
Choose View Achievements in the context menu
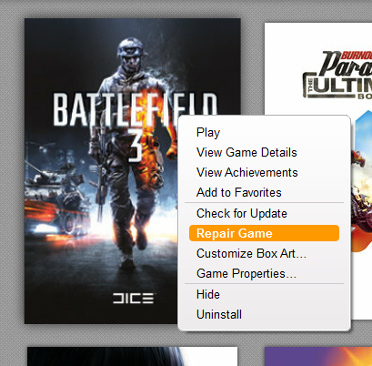tap(246, 172)
